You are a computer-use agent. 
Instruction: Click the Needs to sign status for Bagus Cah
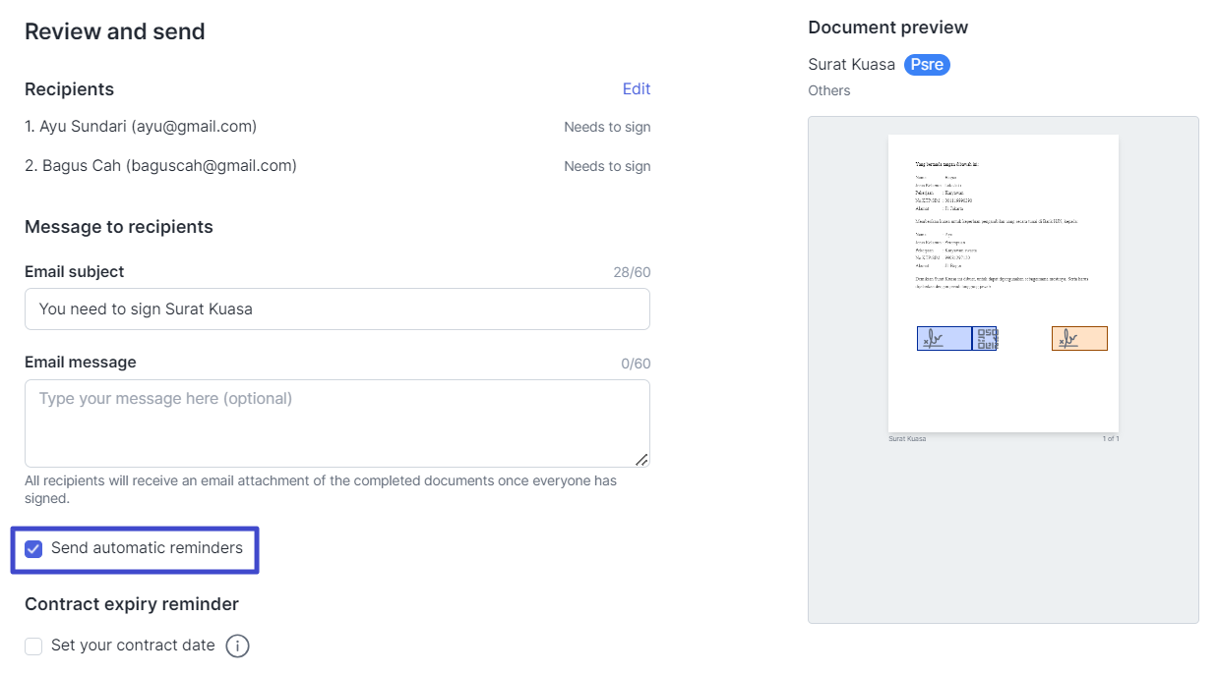(x=607, y=165)
